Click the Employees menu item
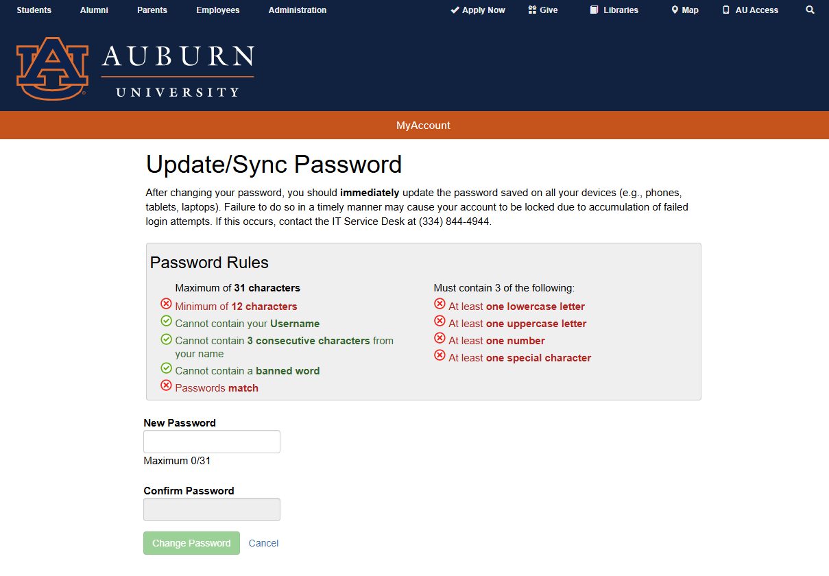Image resolution: width=829 pixels, height=576 pixels. (x=217, y=10)
